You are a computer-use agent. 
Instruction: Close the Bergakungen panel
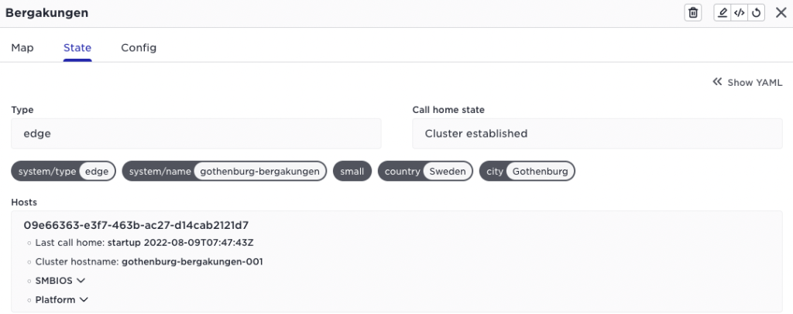[x=781, y=13]
